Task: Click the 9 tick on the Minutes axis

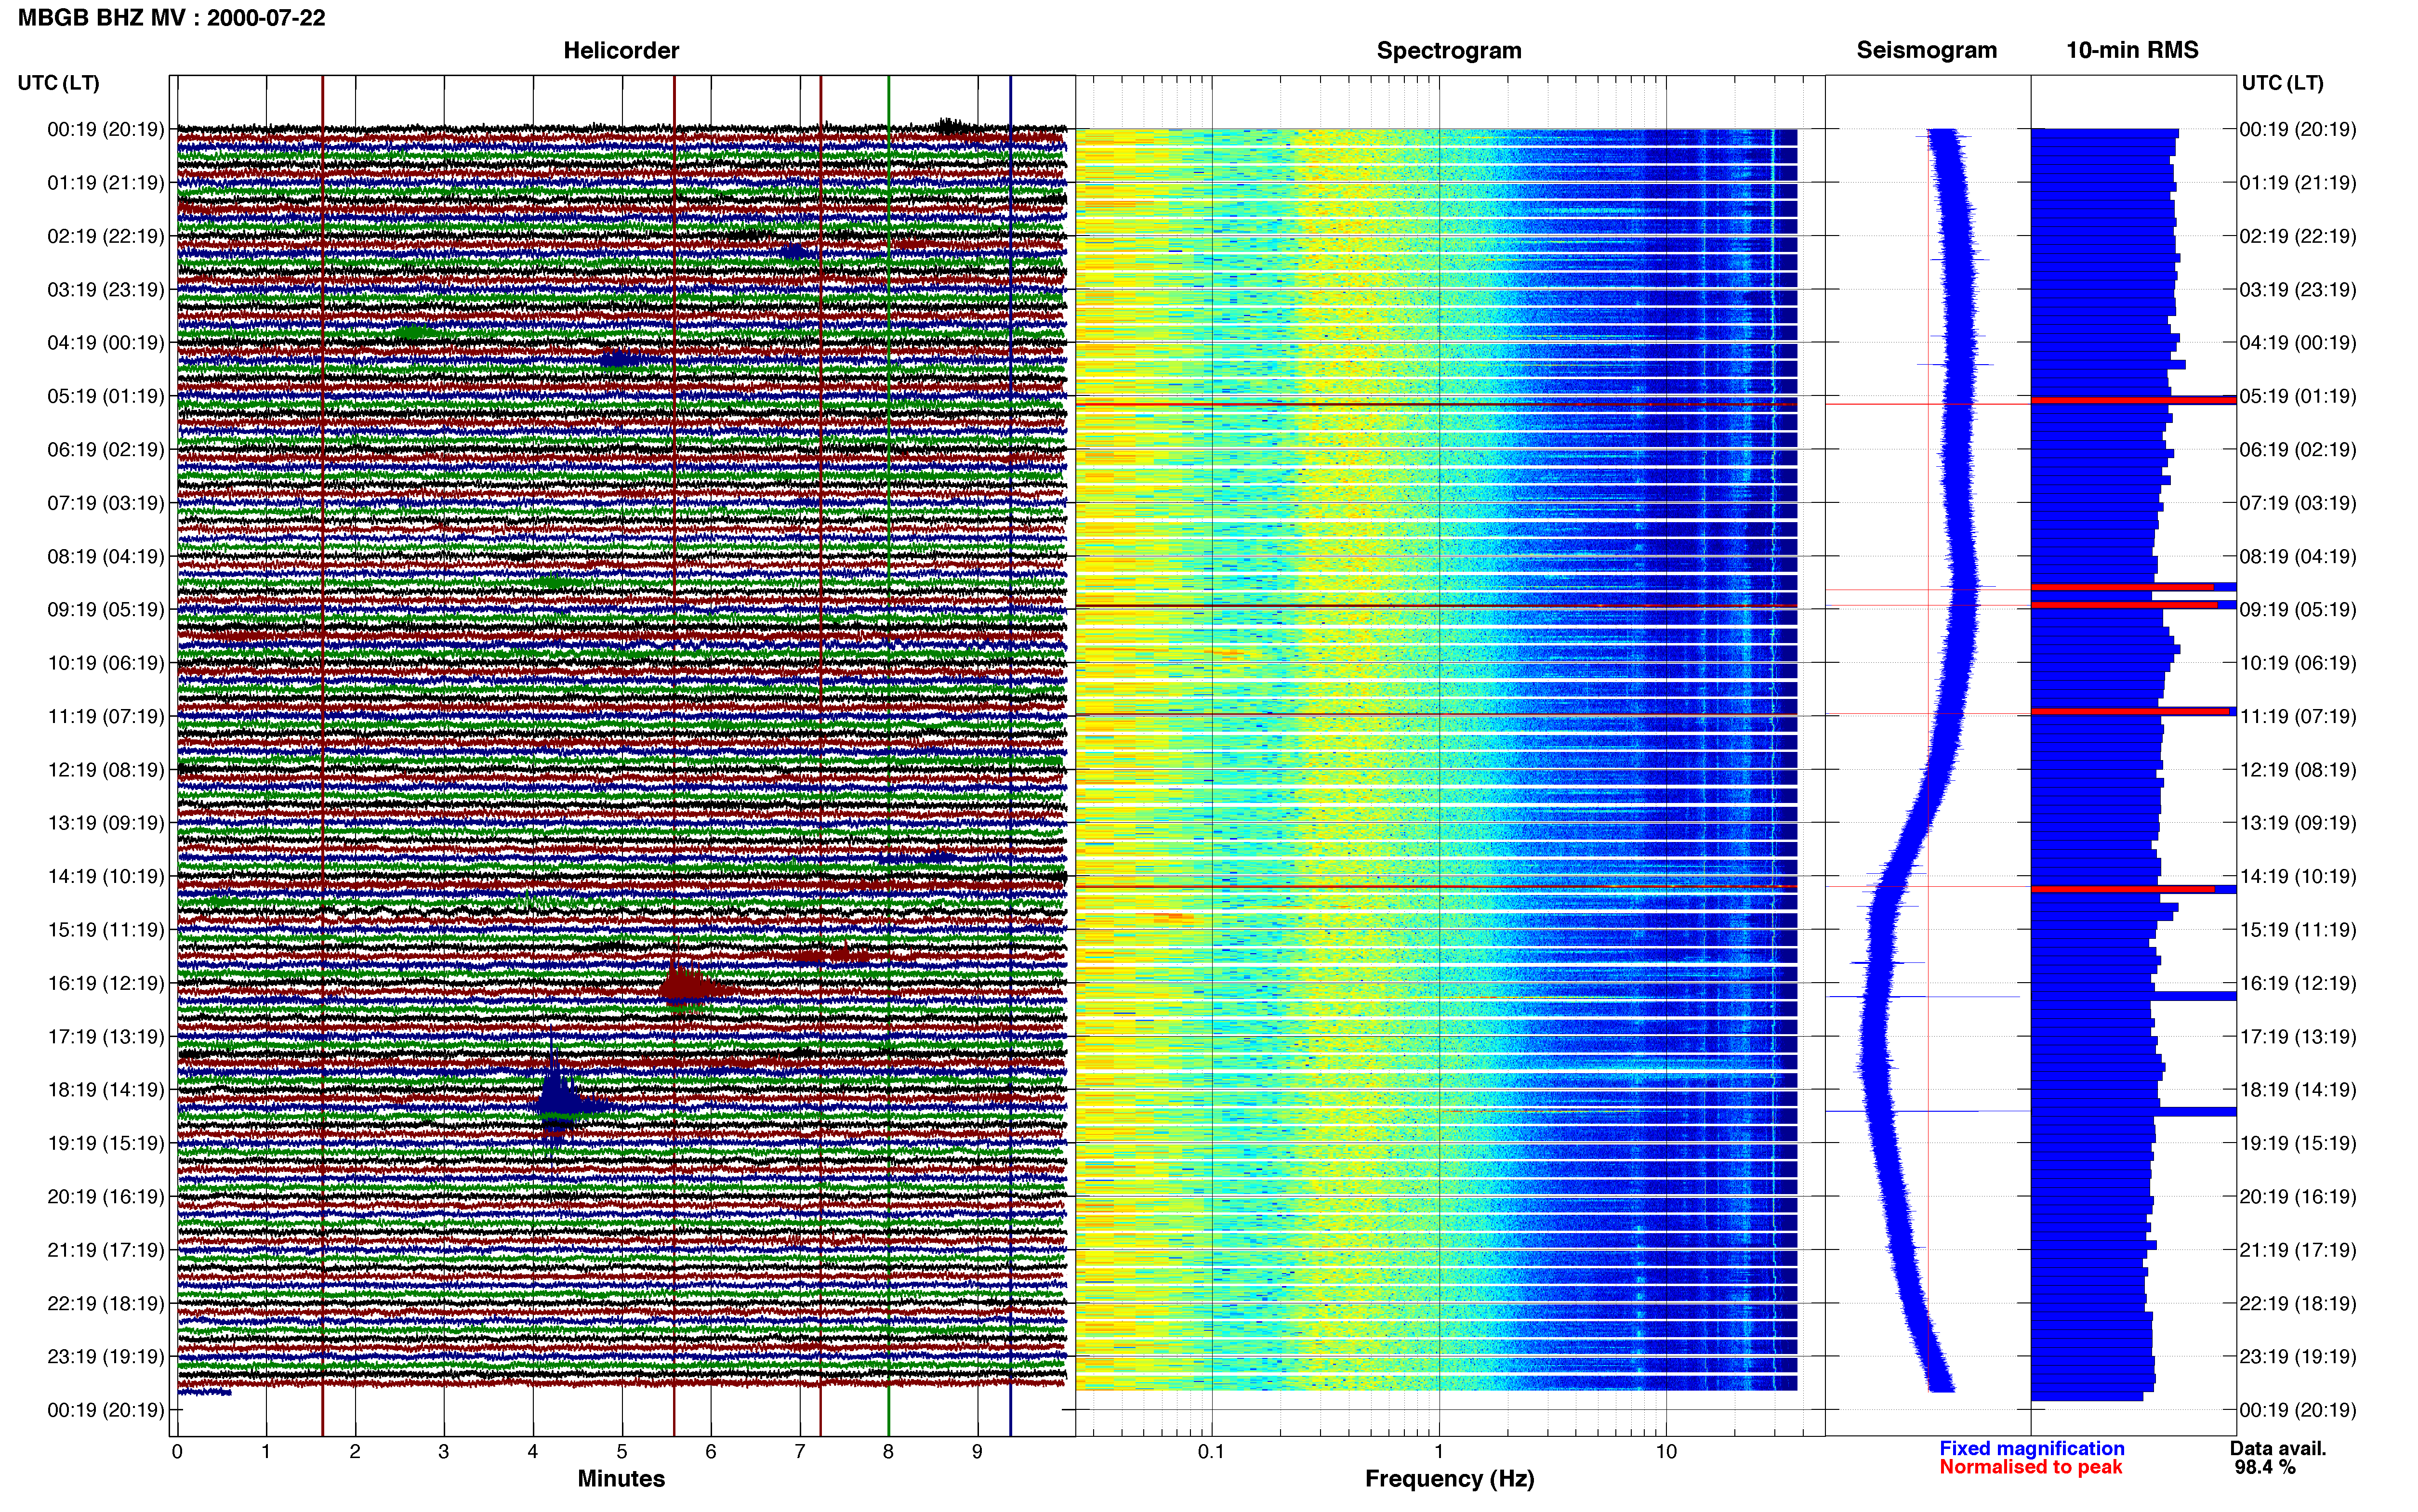Action: [x=977, y=1452]
